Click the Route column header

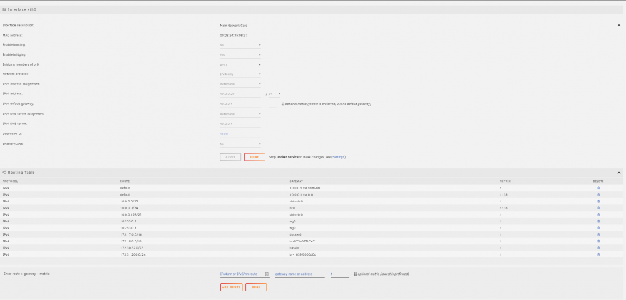[x=125, y=181]
